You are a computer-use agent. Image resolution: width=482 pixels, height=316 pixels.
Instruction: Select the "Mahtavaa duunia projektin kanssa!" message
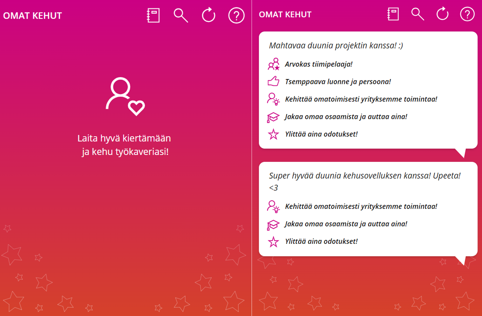(x=336, y=46)
